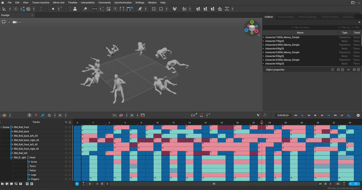
Task: Toggle visibility checkbox for RM_Roll_front track
Action: [66, 127]
